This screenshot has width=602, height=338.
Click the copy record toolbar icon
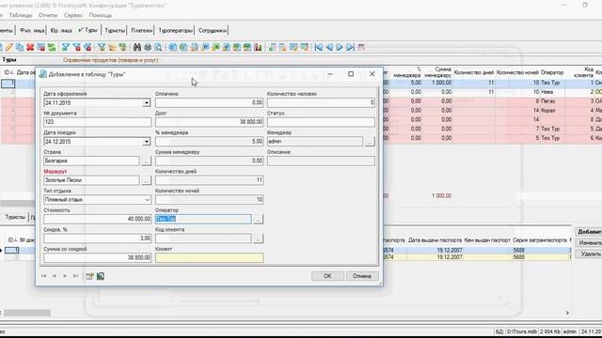point(20,47)
